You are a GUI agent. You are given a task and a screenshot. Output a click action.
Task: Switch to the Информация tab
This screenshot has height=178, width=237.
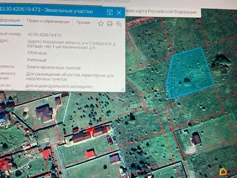click(x=10, y=20)
